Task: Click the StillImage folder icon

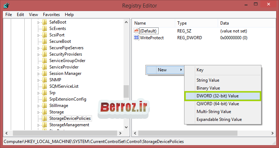Action: point(44,106)
